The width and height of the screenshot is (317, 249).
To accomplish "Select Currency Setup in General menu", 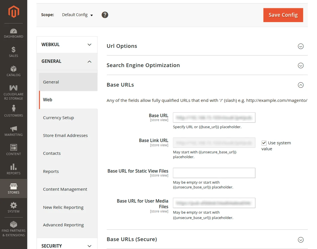I will (58, 118).
